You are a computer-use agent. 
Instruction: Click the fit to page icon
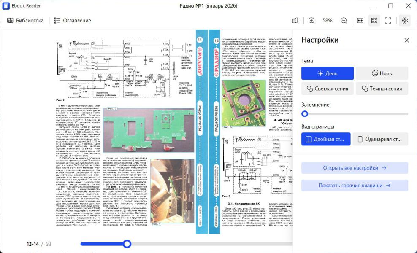click(x=374, y=20)
